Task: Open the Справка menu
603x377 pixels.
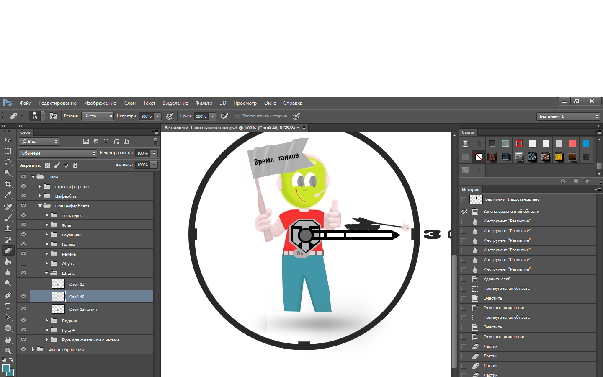Action: 293,103
